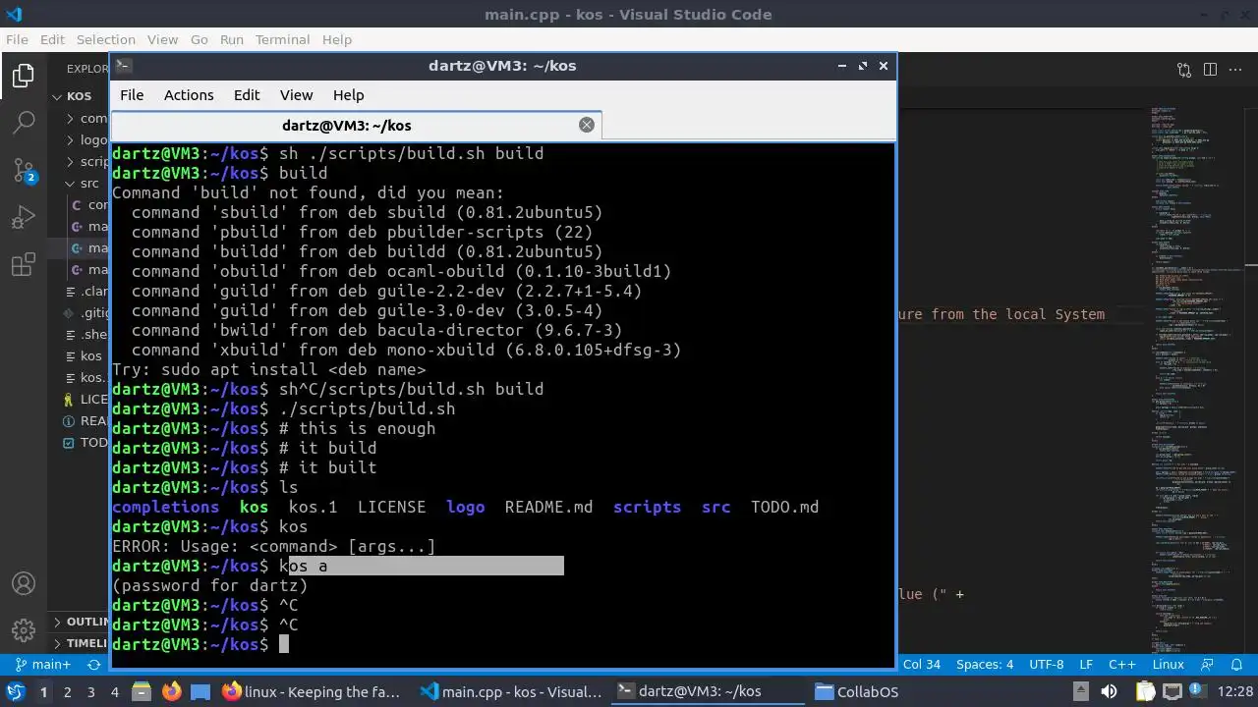Click UTF-8 encoding in status bar

pyautogui.click(x=1047, y=664)
